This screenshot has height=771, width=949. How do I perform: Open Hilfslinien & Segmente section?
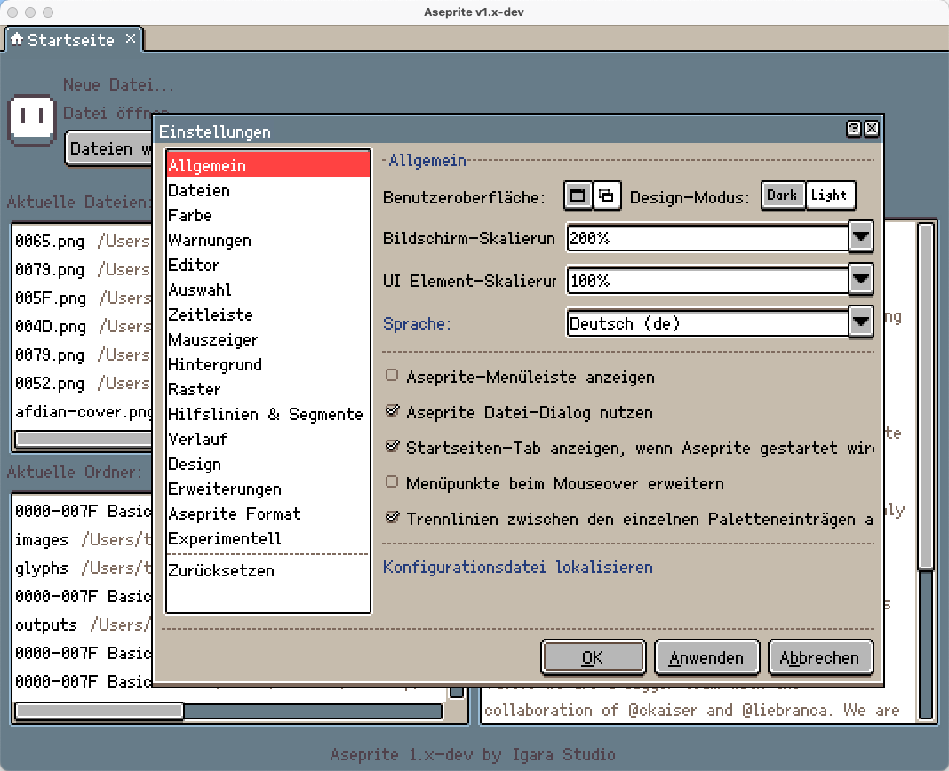pos(268,413)
